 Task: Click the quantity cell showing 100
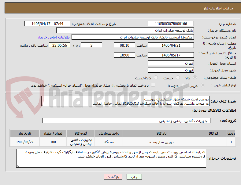(x=53, y=142)
